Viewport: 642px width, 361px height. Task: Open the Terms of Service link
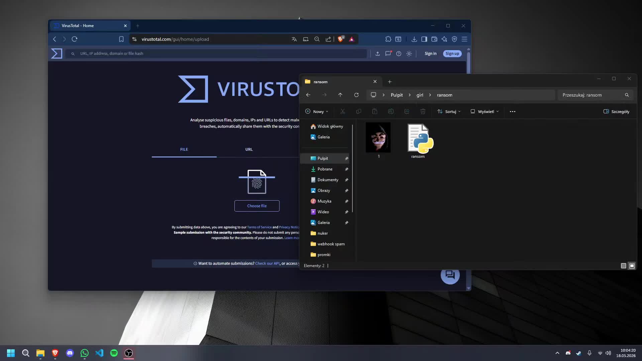tap(259, 227)
